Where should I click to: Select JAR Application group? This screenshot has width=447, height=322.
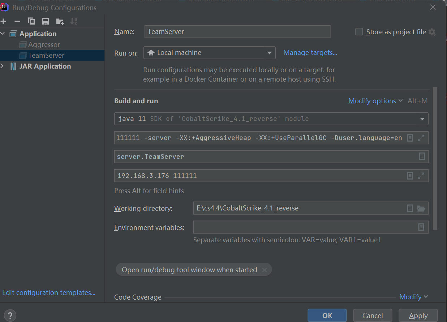45,66
